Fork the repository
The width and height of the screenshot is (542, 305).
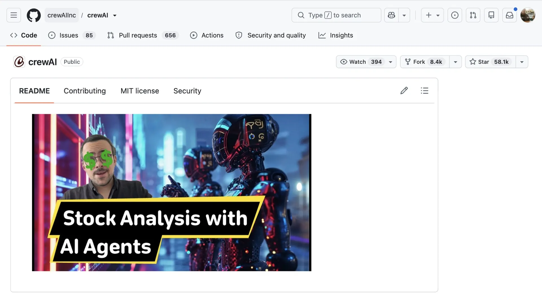[425, 62]
